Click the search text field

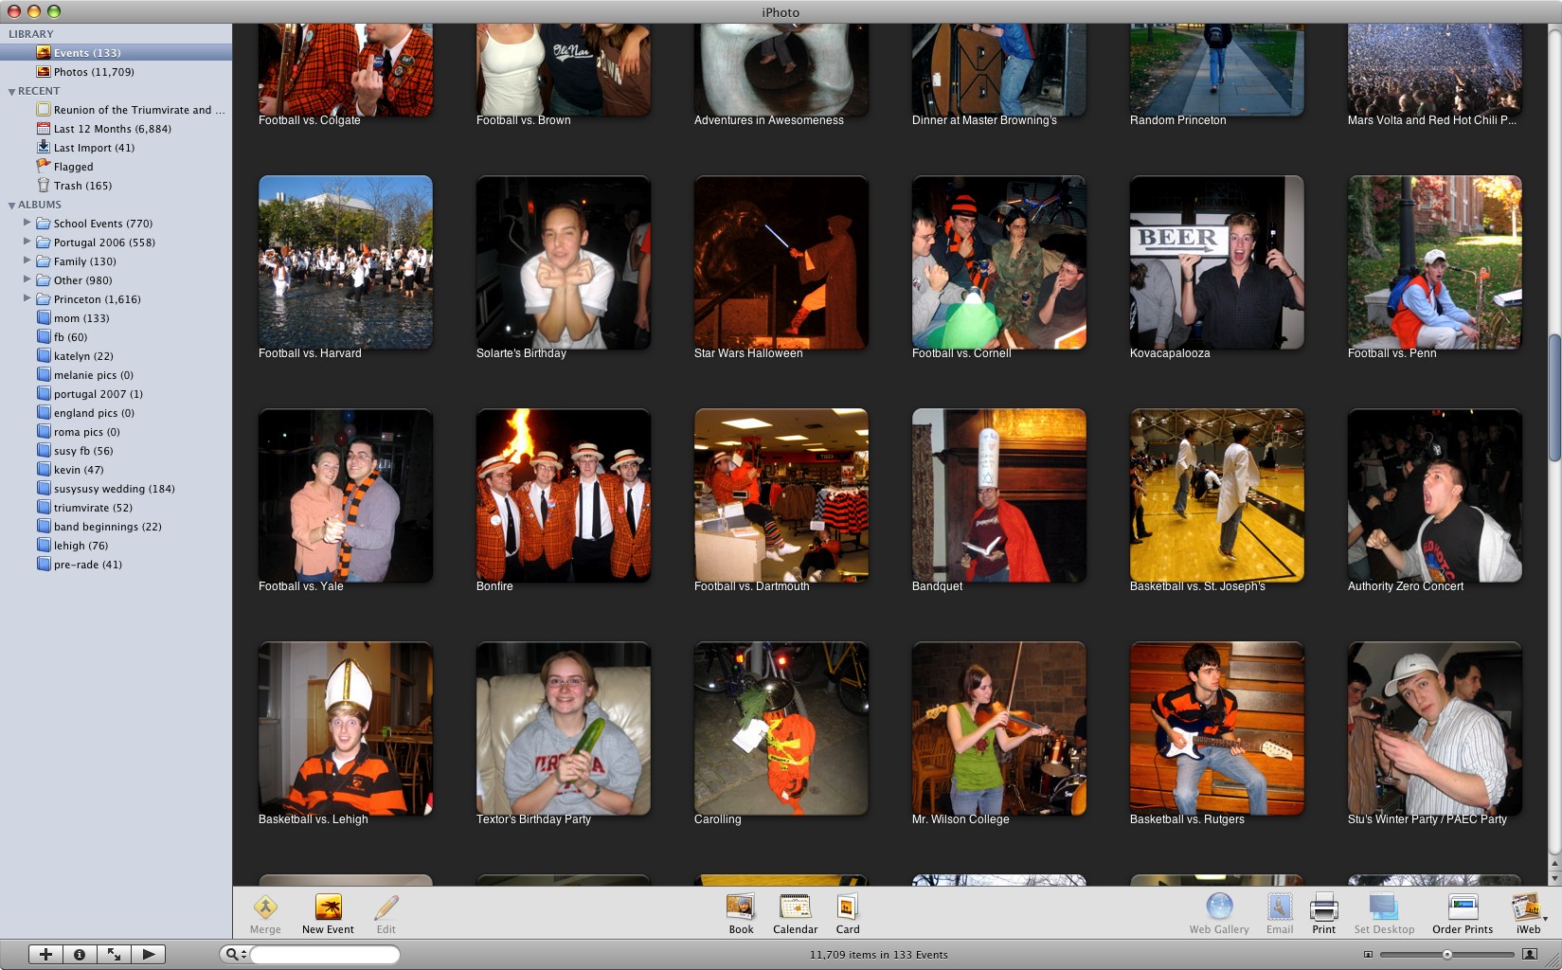(x=324, y=954)
